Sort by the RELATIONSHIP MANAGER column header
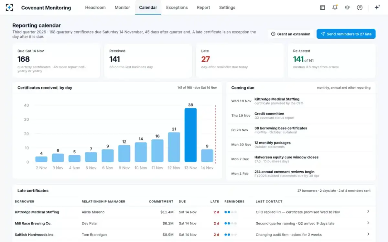388x242 pixels. (x=103, y=201)
